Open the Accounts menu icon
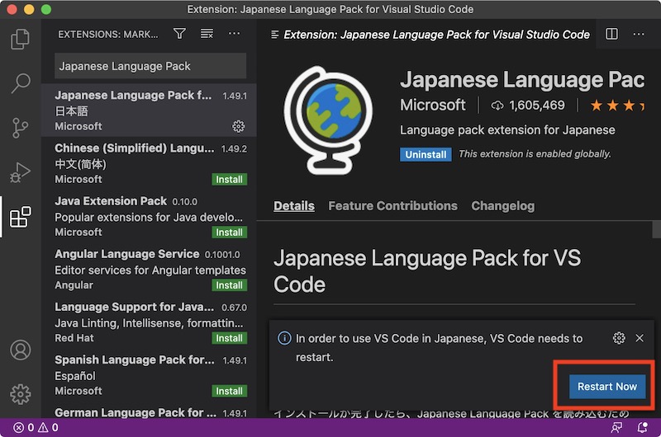The height and width of the screenshot is (437, 661). (20, 350)
